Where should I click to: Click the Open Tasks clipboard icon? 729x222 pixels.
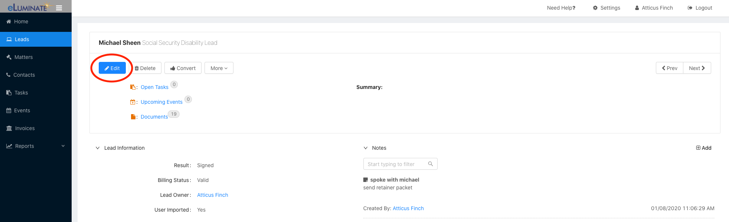133,87
